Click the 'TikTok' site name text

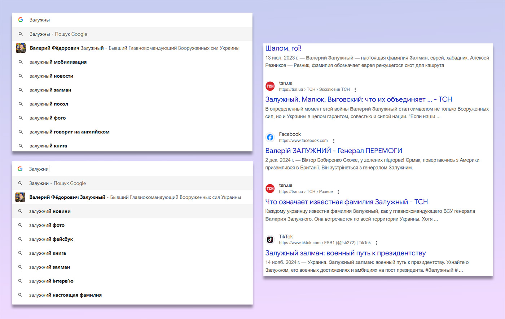286,237
